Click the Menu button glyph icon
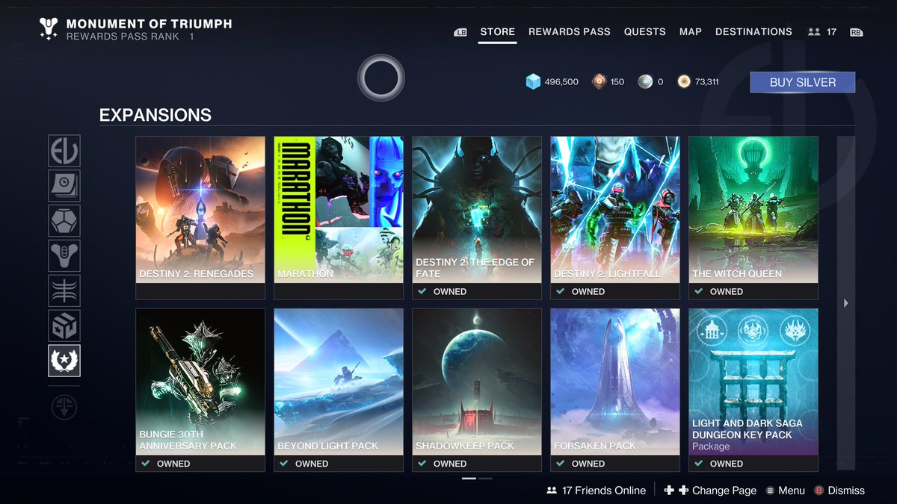 [x=768, y=491]
